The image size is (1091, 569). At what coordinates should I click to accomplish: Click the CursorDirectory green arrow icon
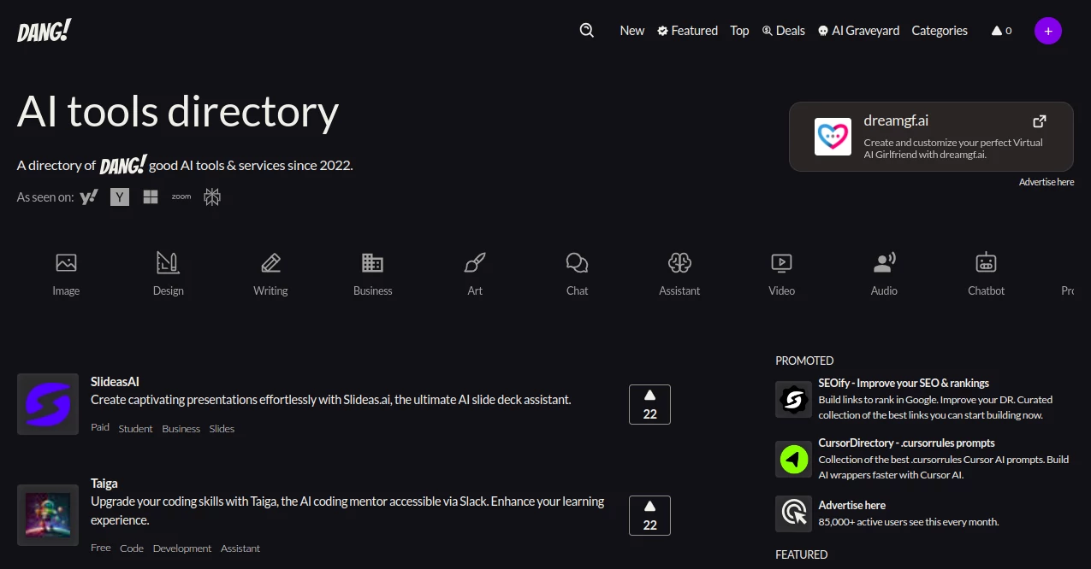[x=793, y=460]
